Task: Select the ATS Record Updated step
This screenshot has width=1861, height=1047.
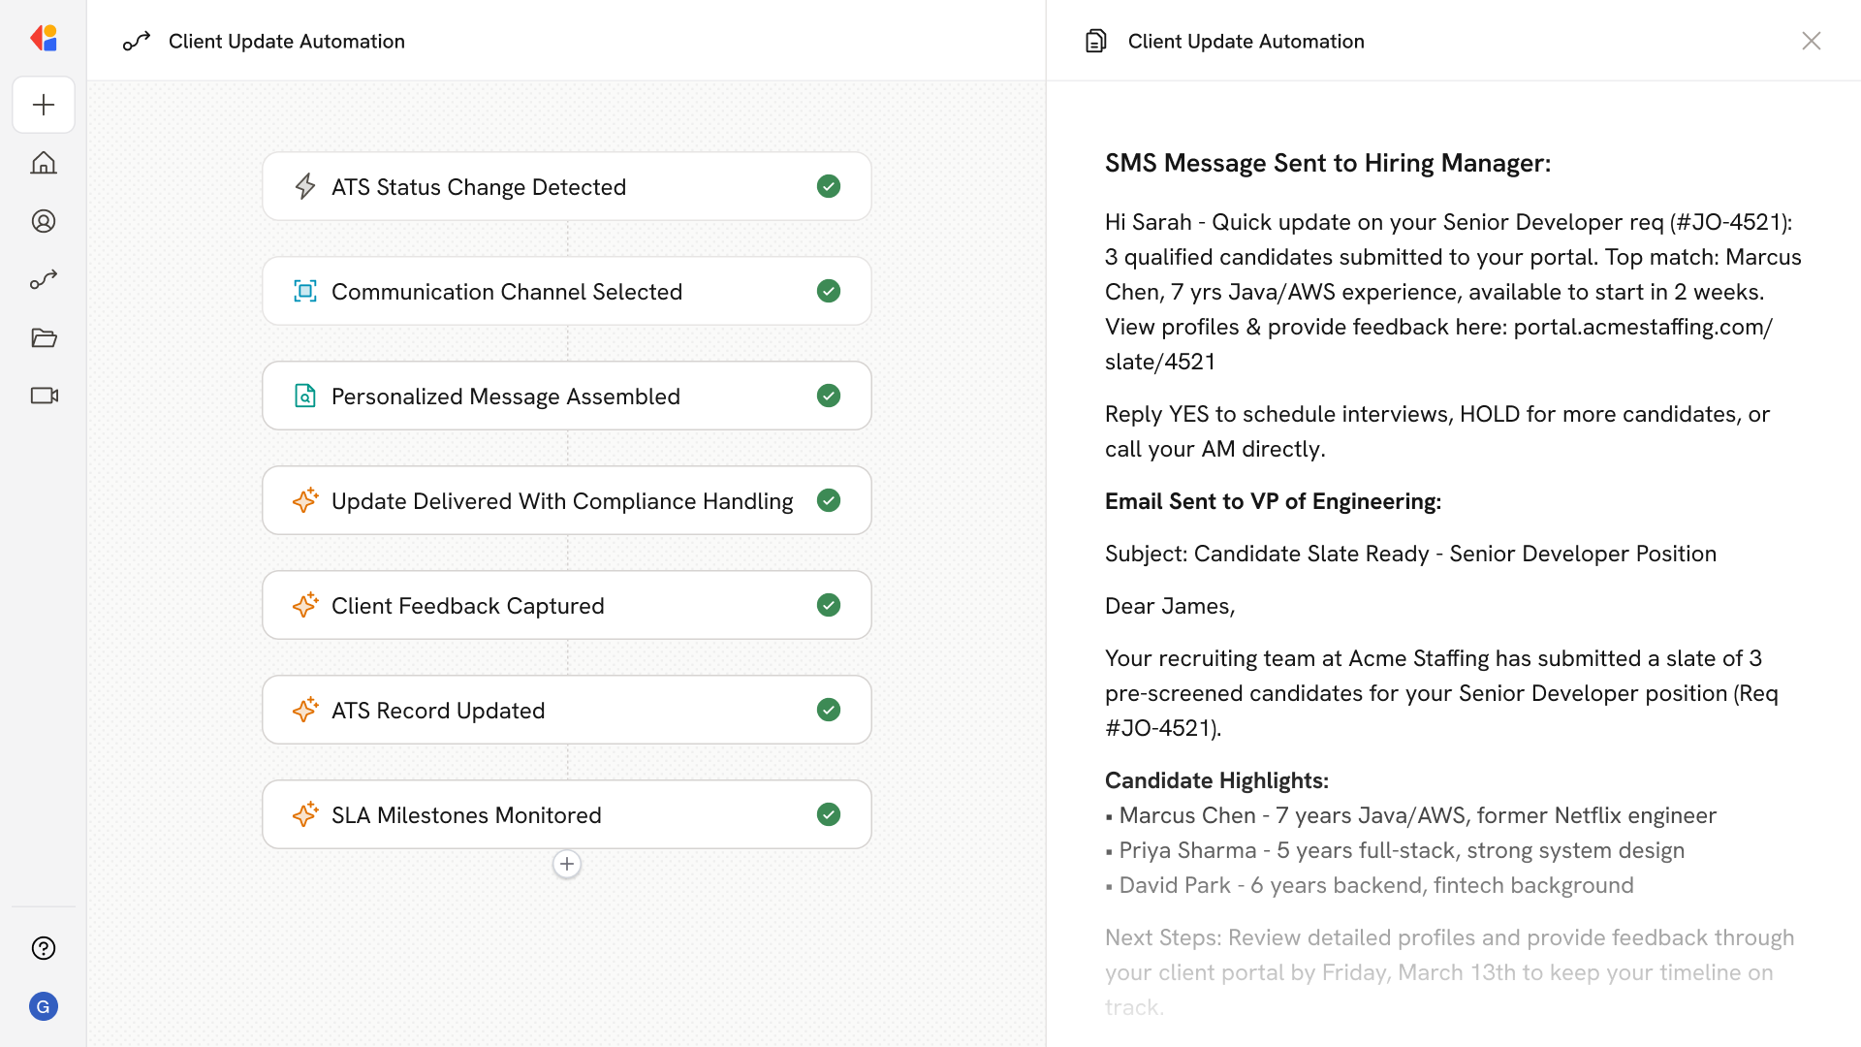Action: (566, 710)
